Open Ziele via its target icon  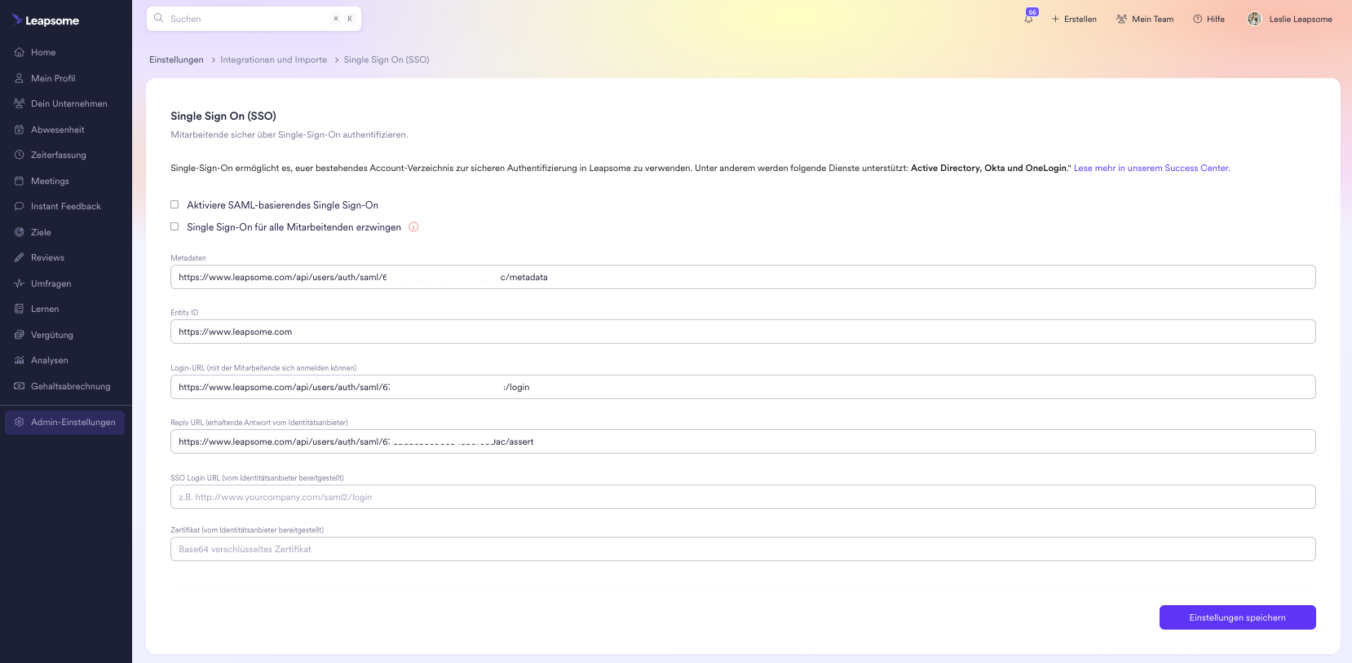20,232
